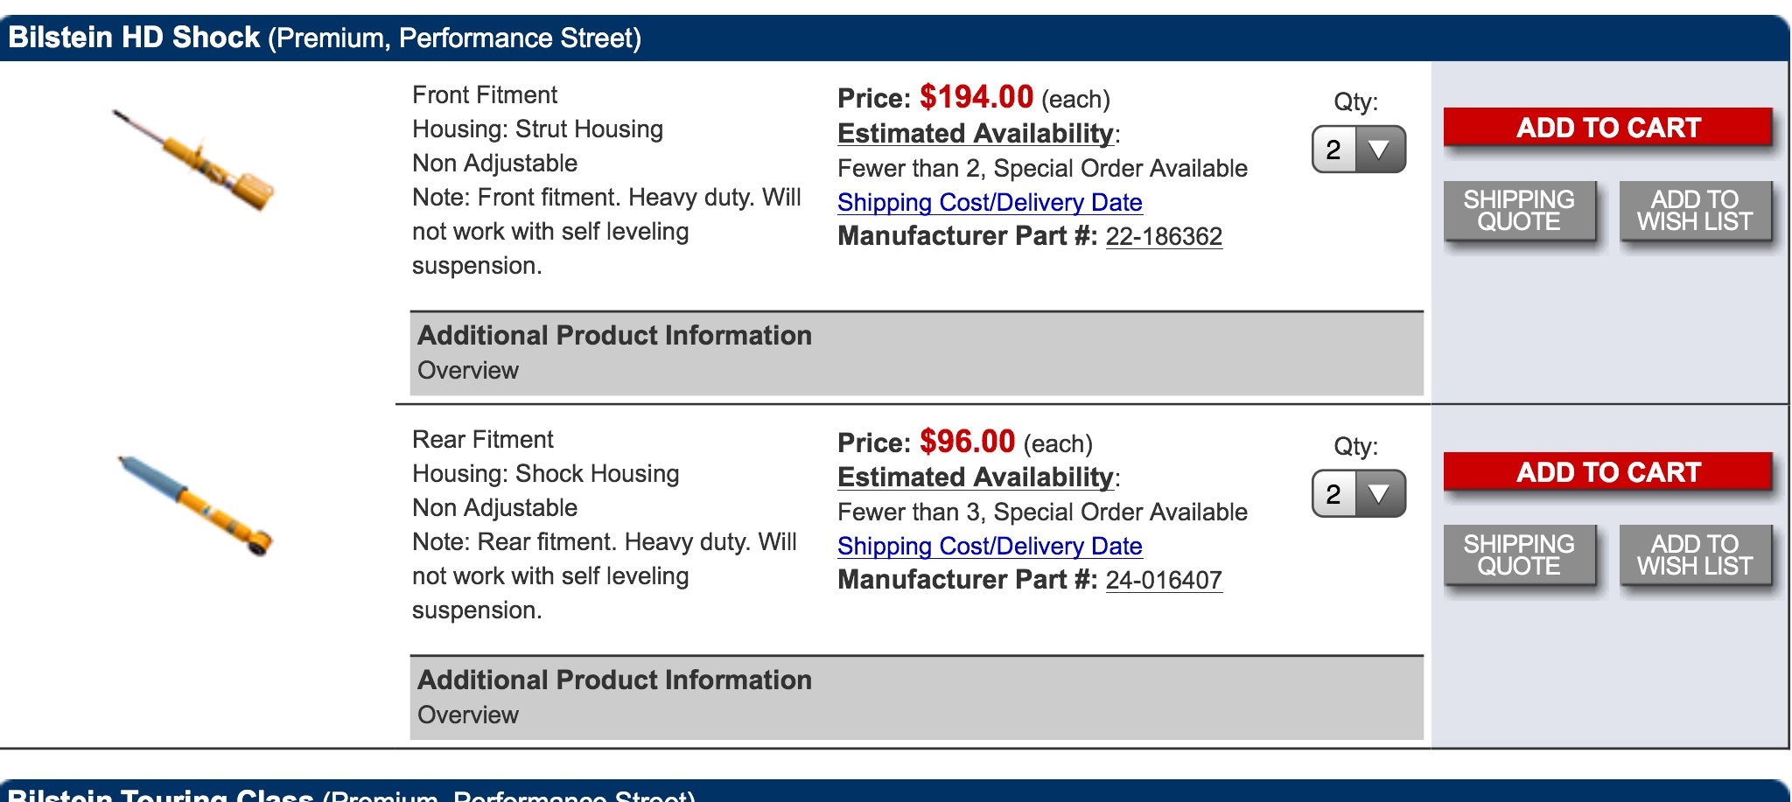This screenshot has height=802, width=1792.
Task: Click the front strut product image
Action: coord(194,160)
